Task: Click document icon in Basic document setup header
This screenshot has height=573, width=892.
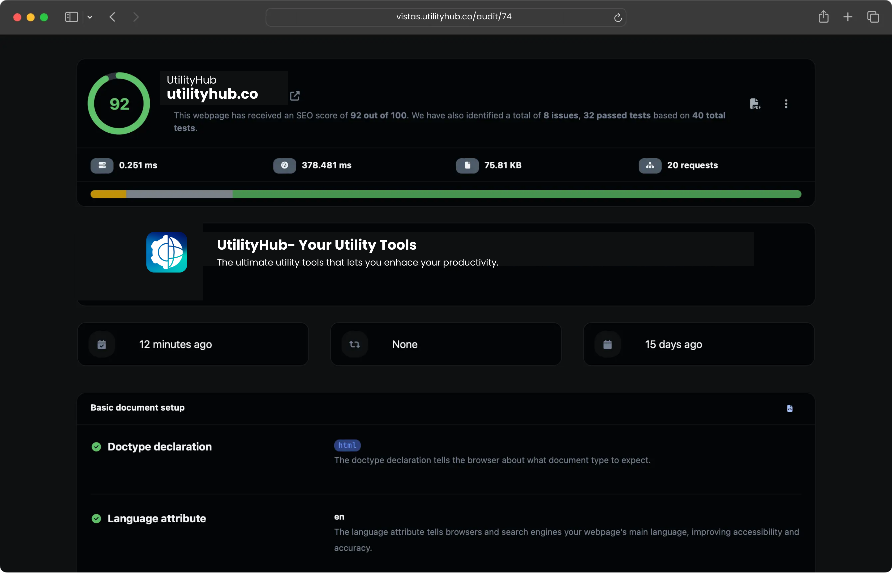Action: [x=790, y=408]
